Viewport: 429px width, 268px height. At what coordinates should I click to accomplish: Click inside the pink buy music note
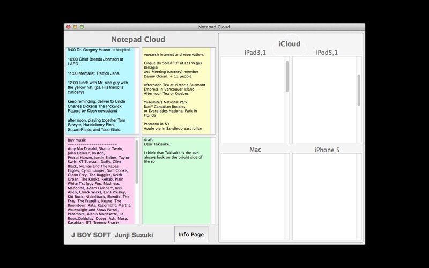point(100,181)
